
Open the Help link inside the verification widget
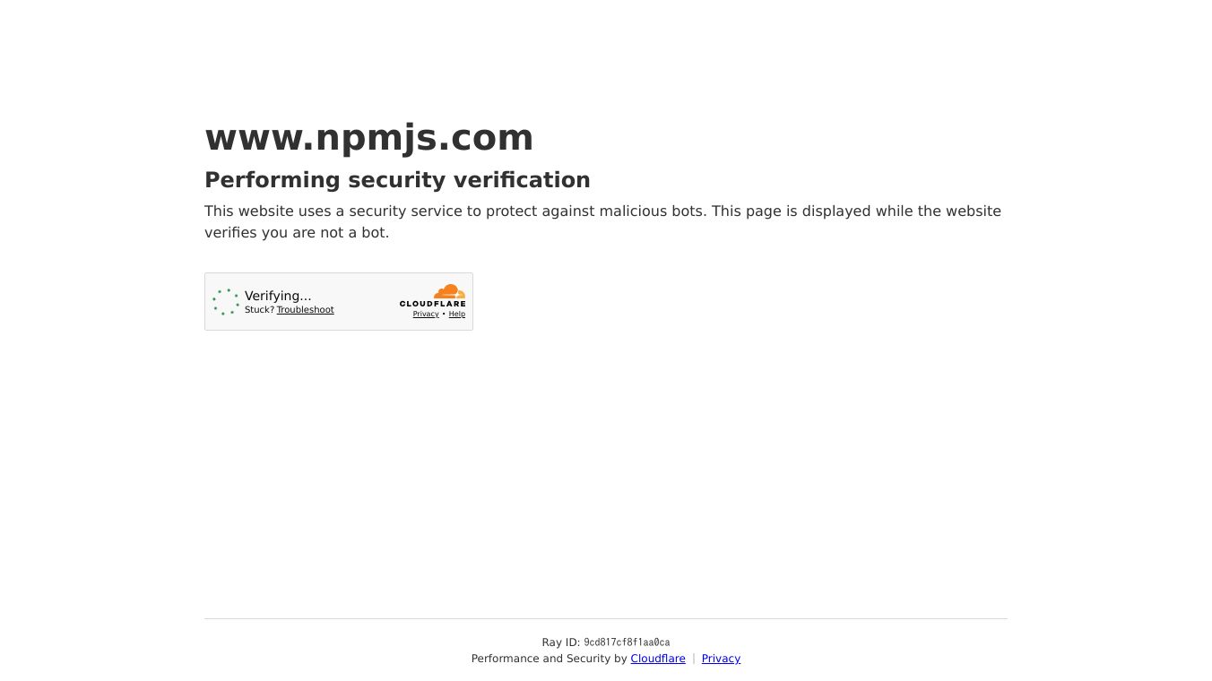coord(457,315)
